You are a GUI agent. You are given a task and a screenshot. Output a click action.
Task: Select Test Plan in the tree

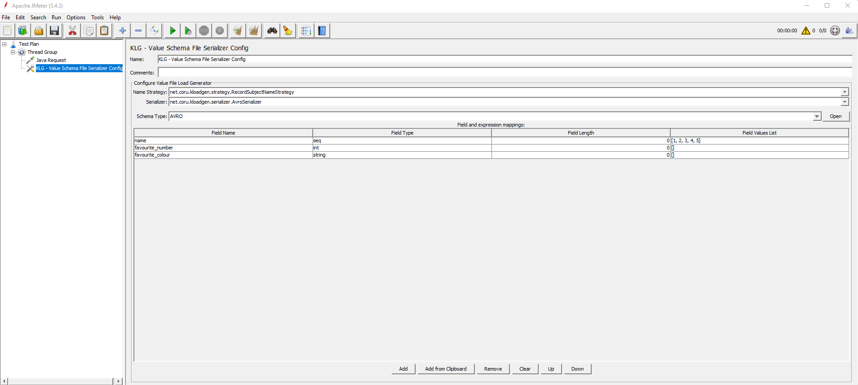click(x=29, y=44)
